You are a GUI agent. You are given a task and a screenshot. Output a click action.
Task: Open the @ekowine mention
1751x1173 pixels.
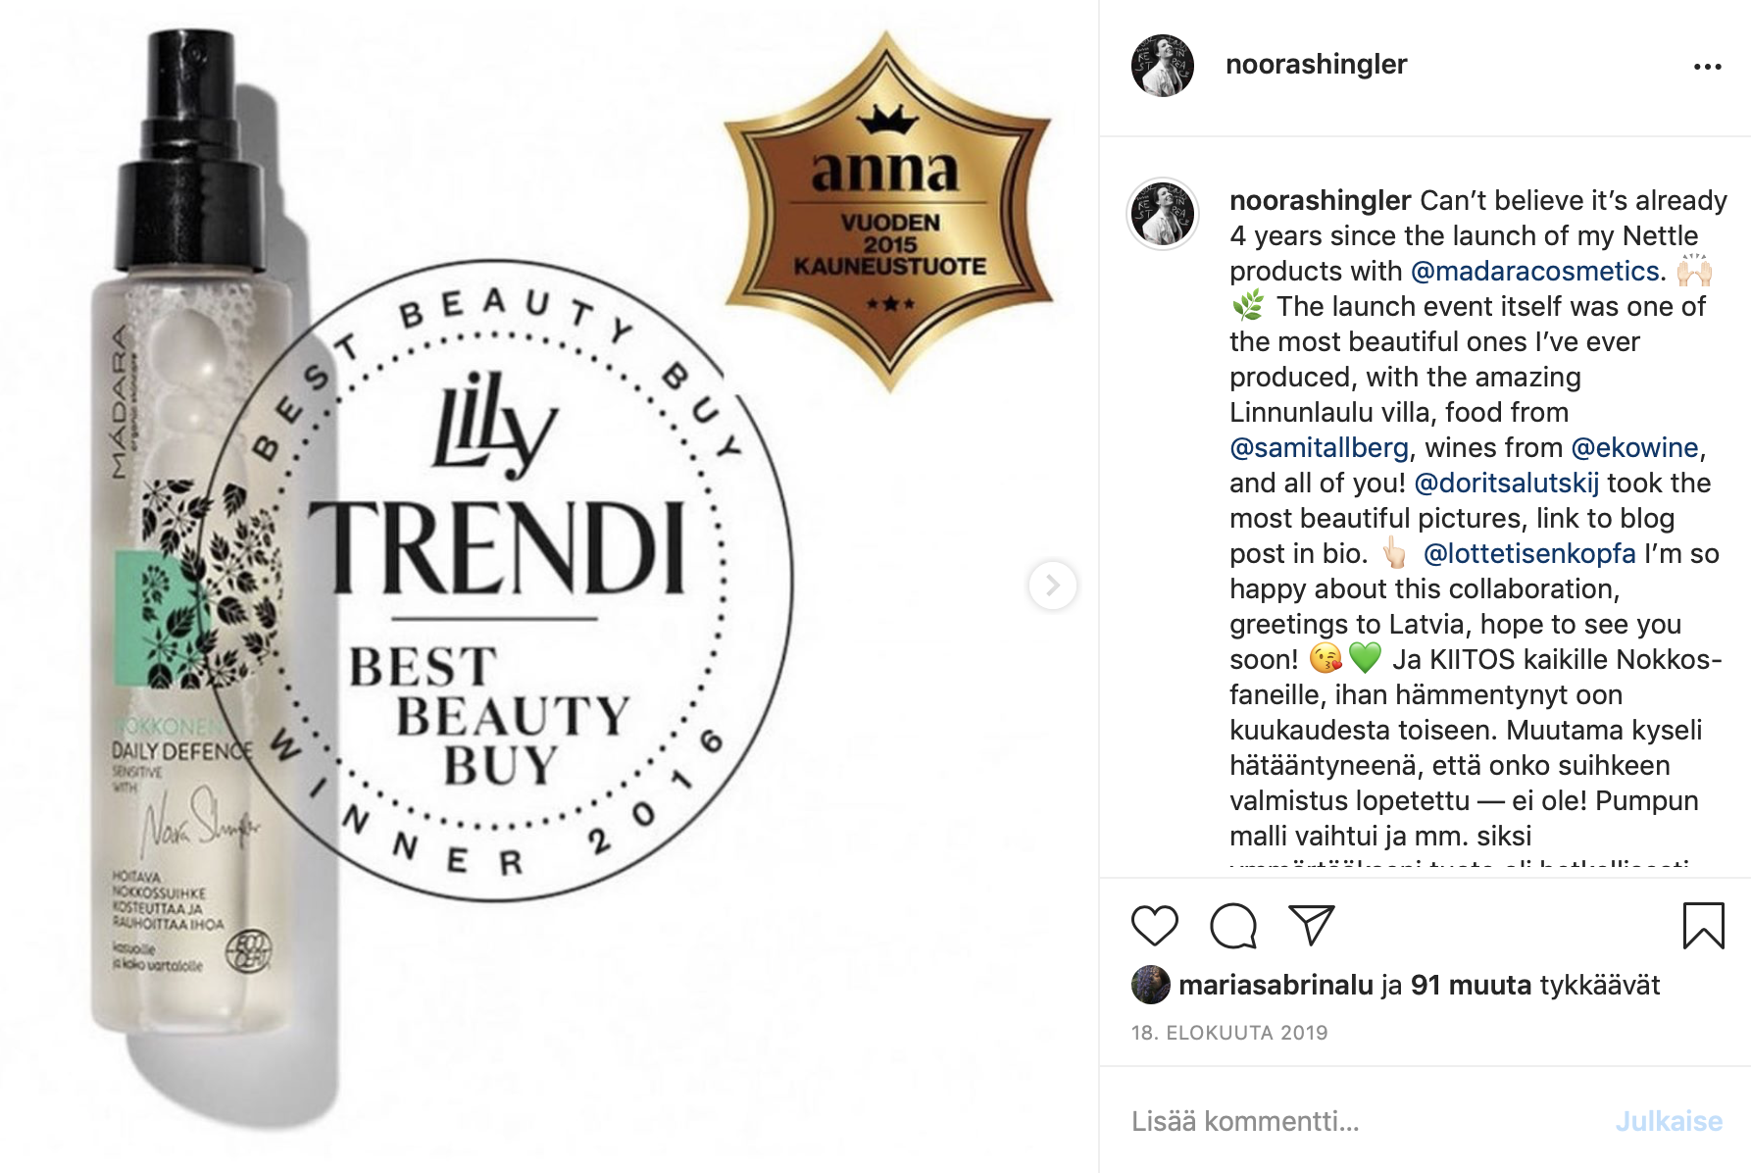(x=1634, y=447)
